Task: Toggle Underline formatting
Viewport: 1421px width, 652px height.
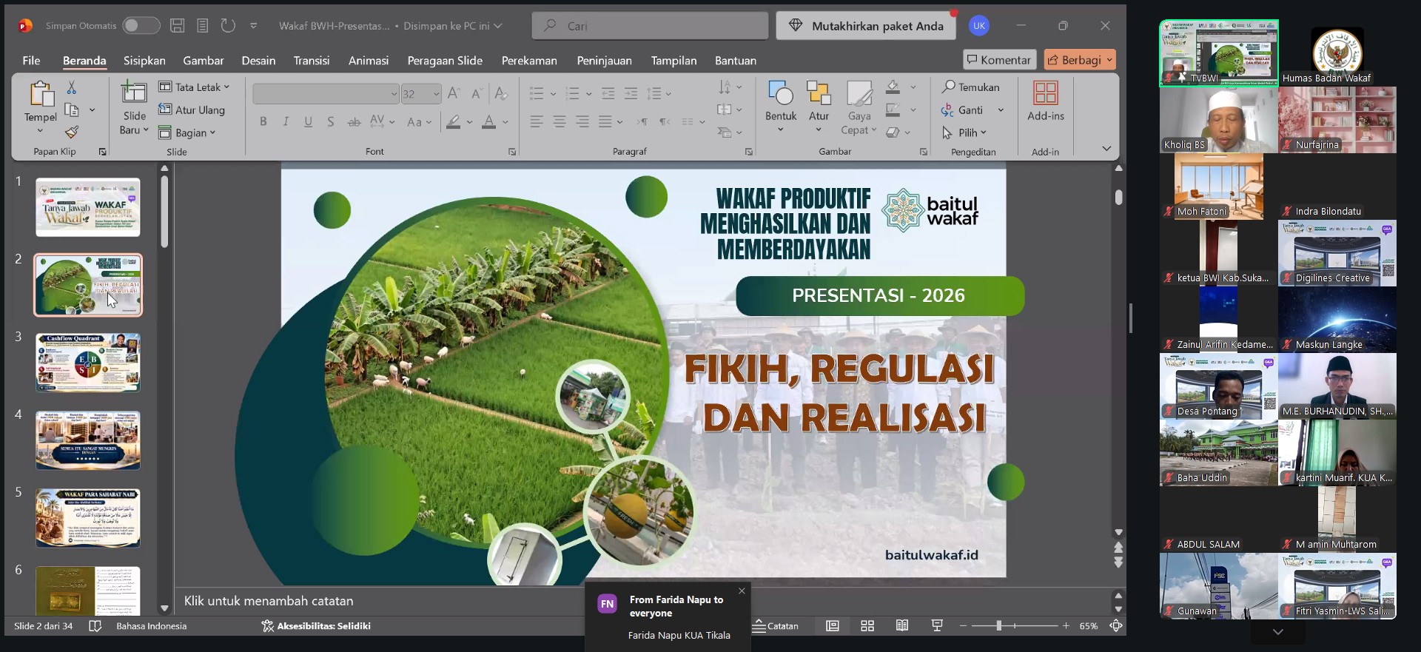Action: tap(308, 121)
